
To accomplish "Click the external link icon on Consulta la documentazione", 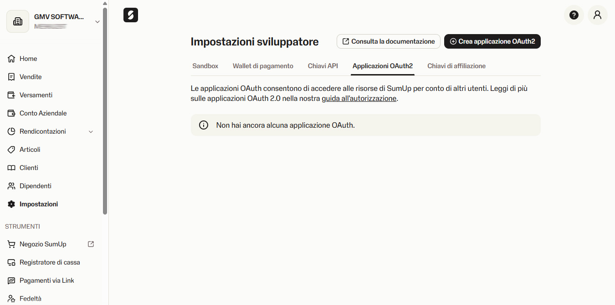I will tap(346, 41).
